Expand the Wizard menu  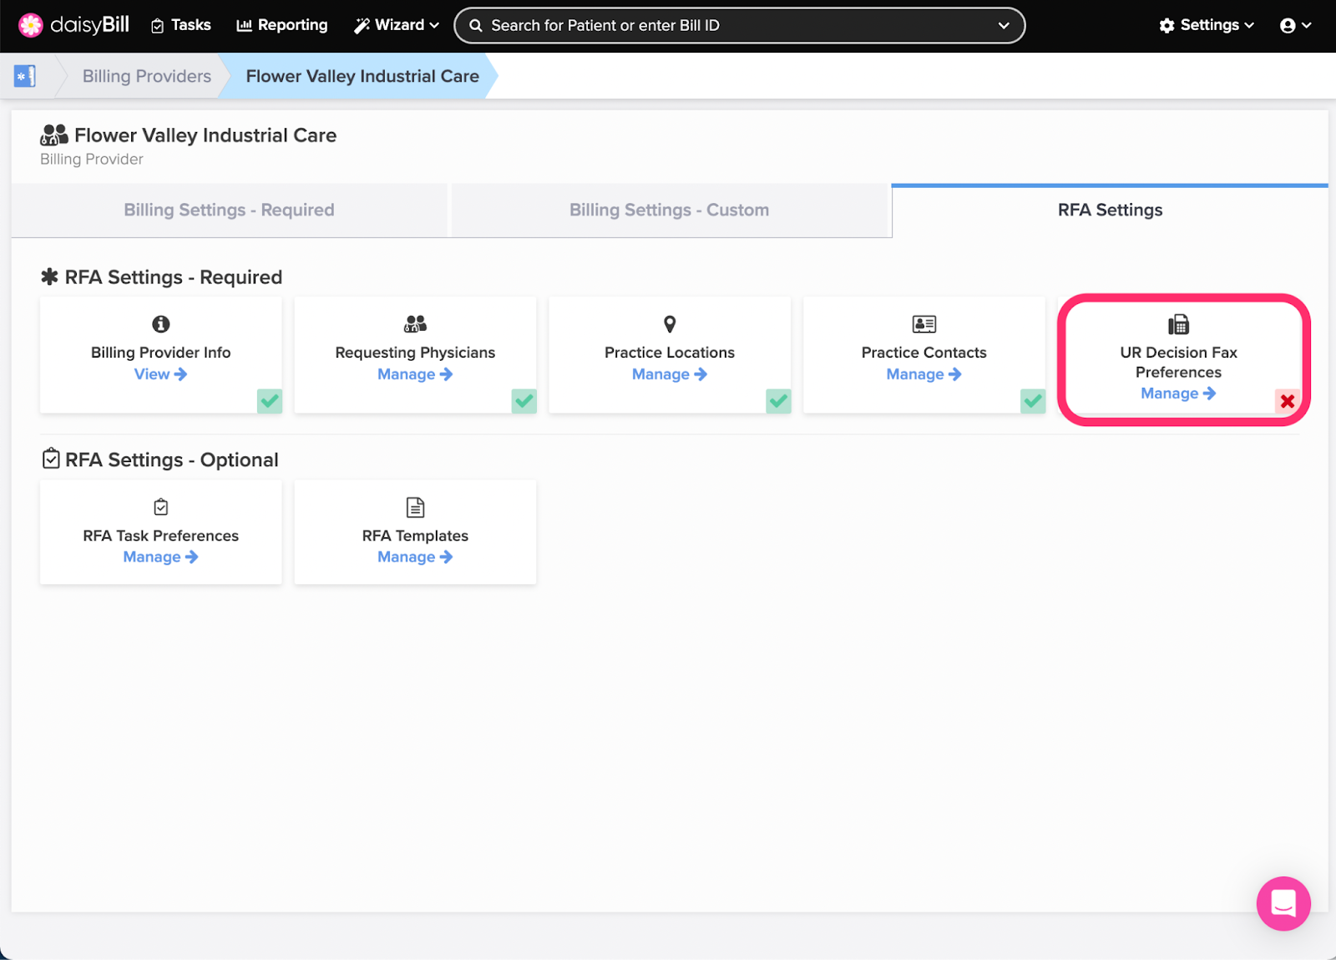tap(397, 25)
